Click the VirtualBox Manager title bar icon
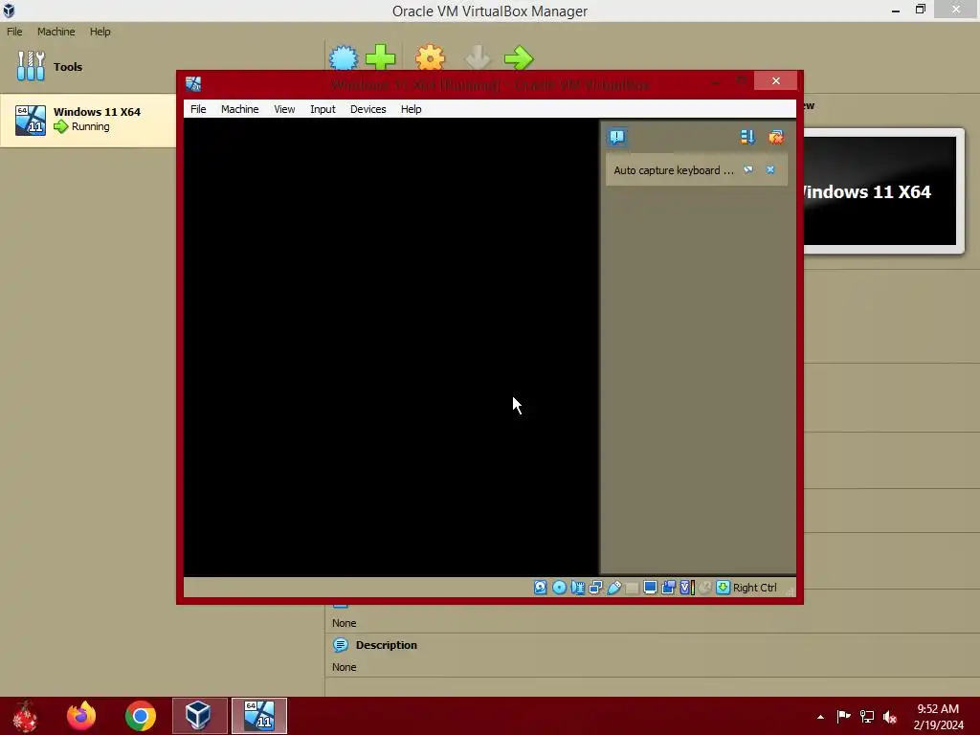 click(9, 11)
